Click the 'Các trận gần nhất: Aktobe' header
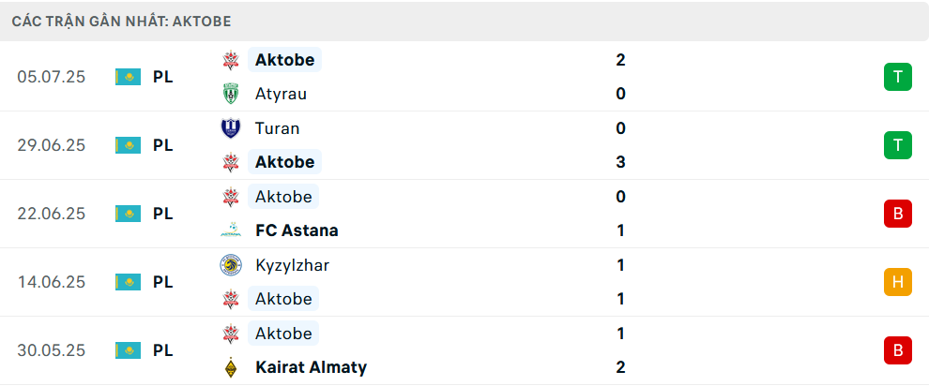929x386 pixels. click(121, 22)
